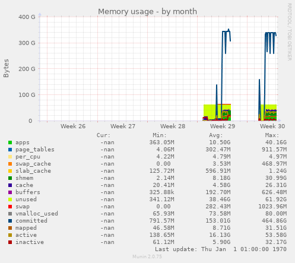Click the pale yellow per_cpu legend swatch

tap(10, 157)
